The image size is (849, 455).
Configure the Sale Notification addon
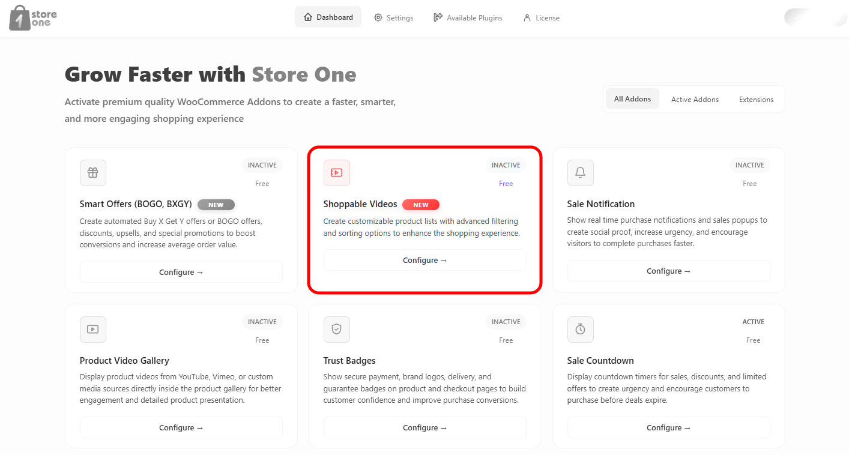[669, 271]
